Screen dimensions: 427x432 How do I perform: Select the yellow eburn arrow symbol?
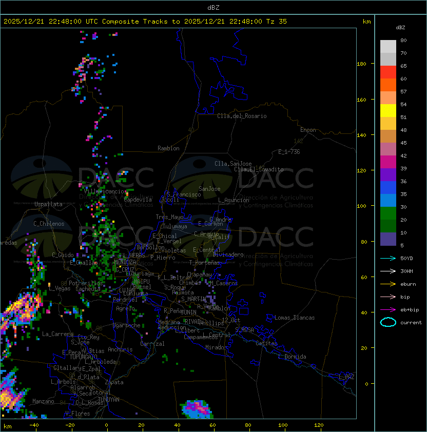point(388,284)
